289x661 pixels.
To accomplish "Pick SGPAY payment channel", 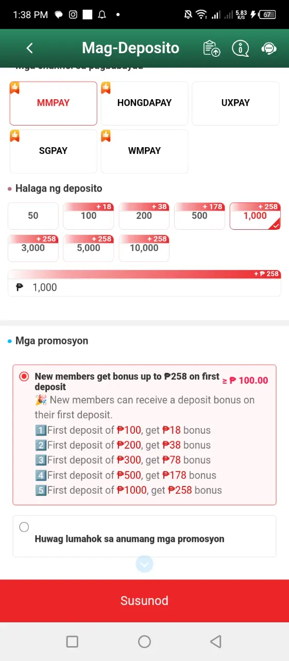I will tap(53, 151).
